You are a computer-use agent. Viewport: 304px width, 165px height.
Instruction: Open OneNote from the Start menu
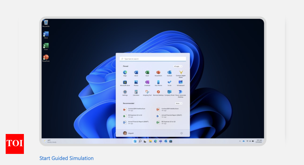point(147,83)
